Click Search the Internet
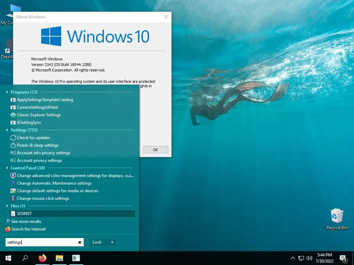 [25, 229]
